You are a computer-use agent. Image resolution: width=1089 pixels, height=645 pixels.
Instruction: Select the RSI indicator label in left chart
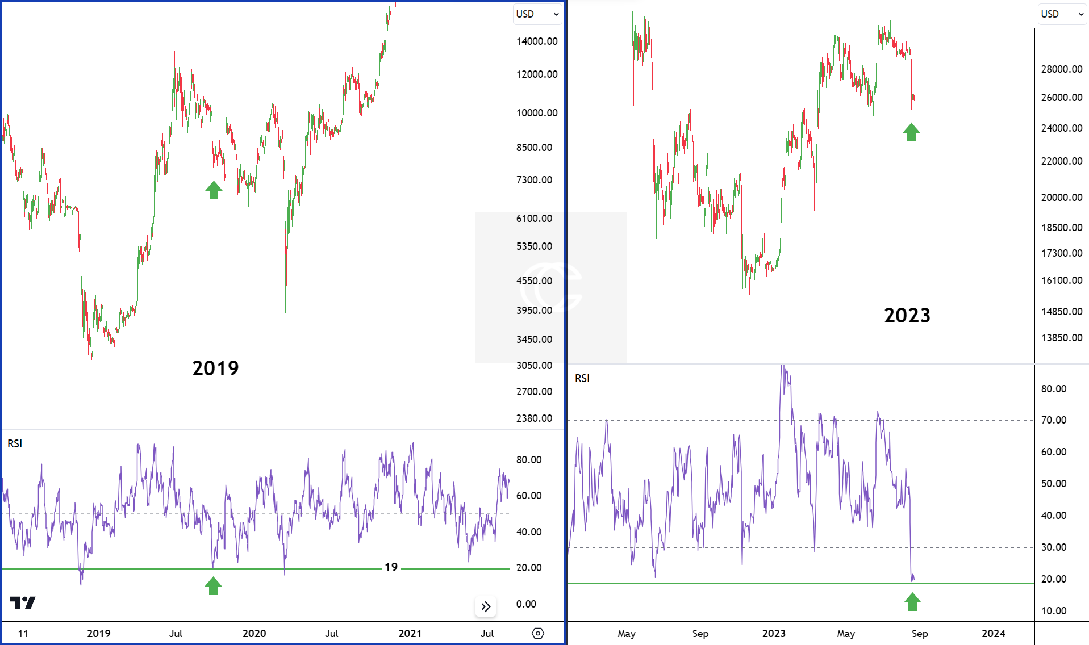coord(15,443)
